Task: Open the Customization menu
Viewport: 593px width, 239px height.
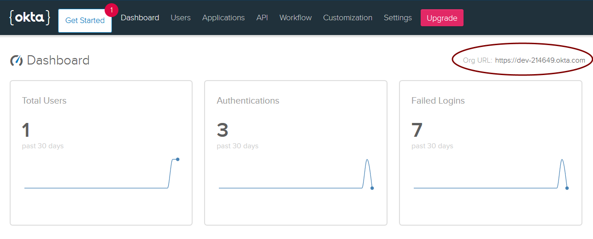Action: click(347, 17)
